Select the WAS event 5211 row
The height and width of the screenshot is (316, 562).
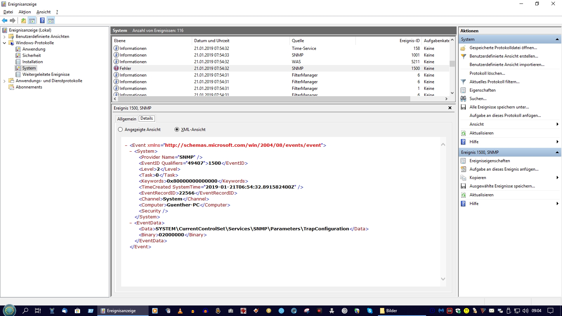[x=281, y=62]
